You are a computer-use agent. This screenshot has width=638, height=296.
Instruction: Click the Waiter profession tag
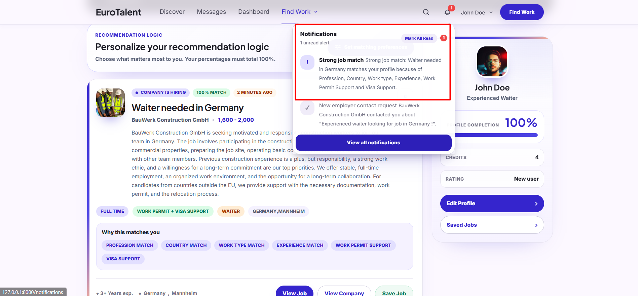click(x=231, y=211)
